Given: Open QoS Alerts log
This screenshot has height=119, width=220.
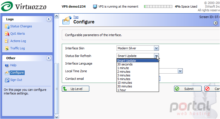Looking at the screenshot, I should pos(18,34).
